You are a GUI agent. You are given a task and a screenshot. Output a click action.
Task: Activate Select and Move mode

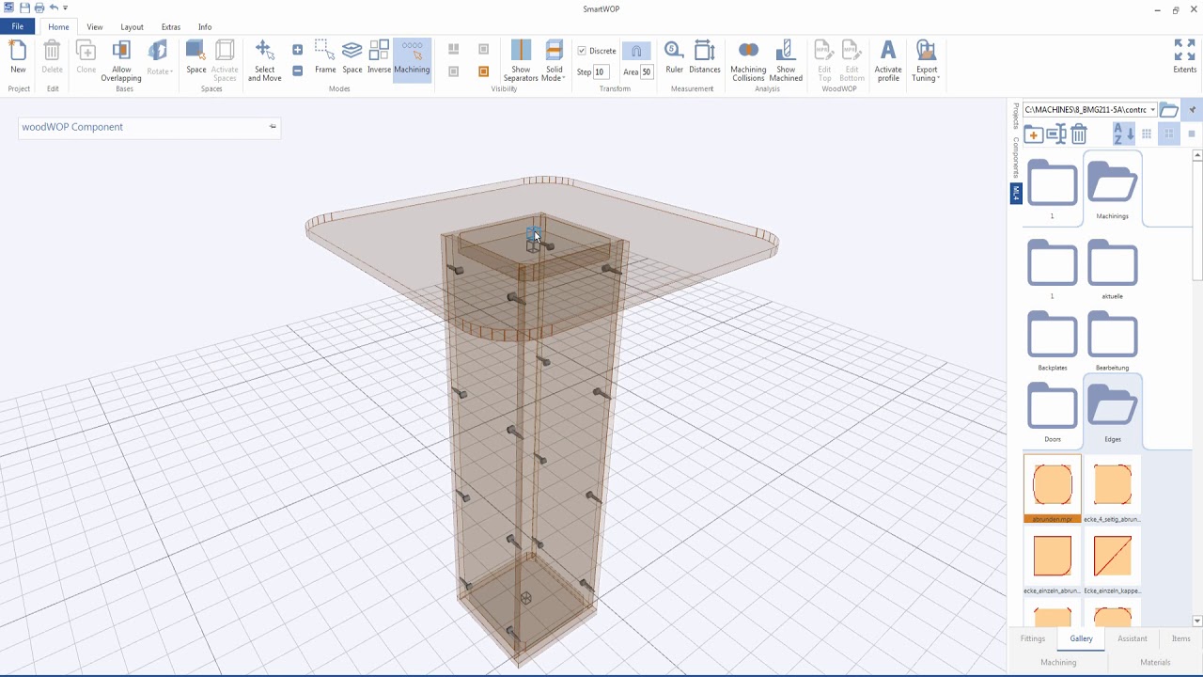click(x=265, y=61)
